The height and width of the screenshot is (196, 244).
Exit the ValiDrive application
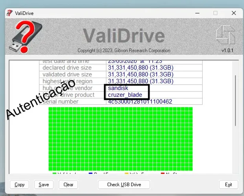coord(228,185)
